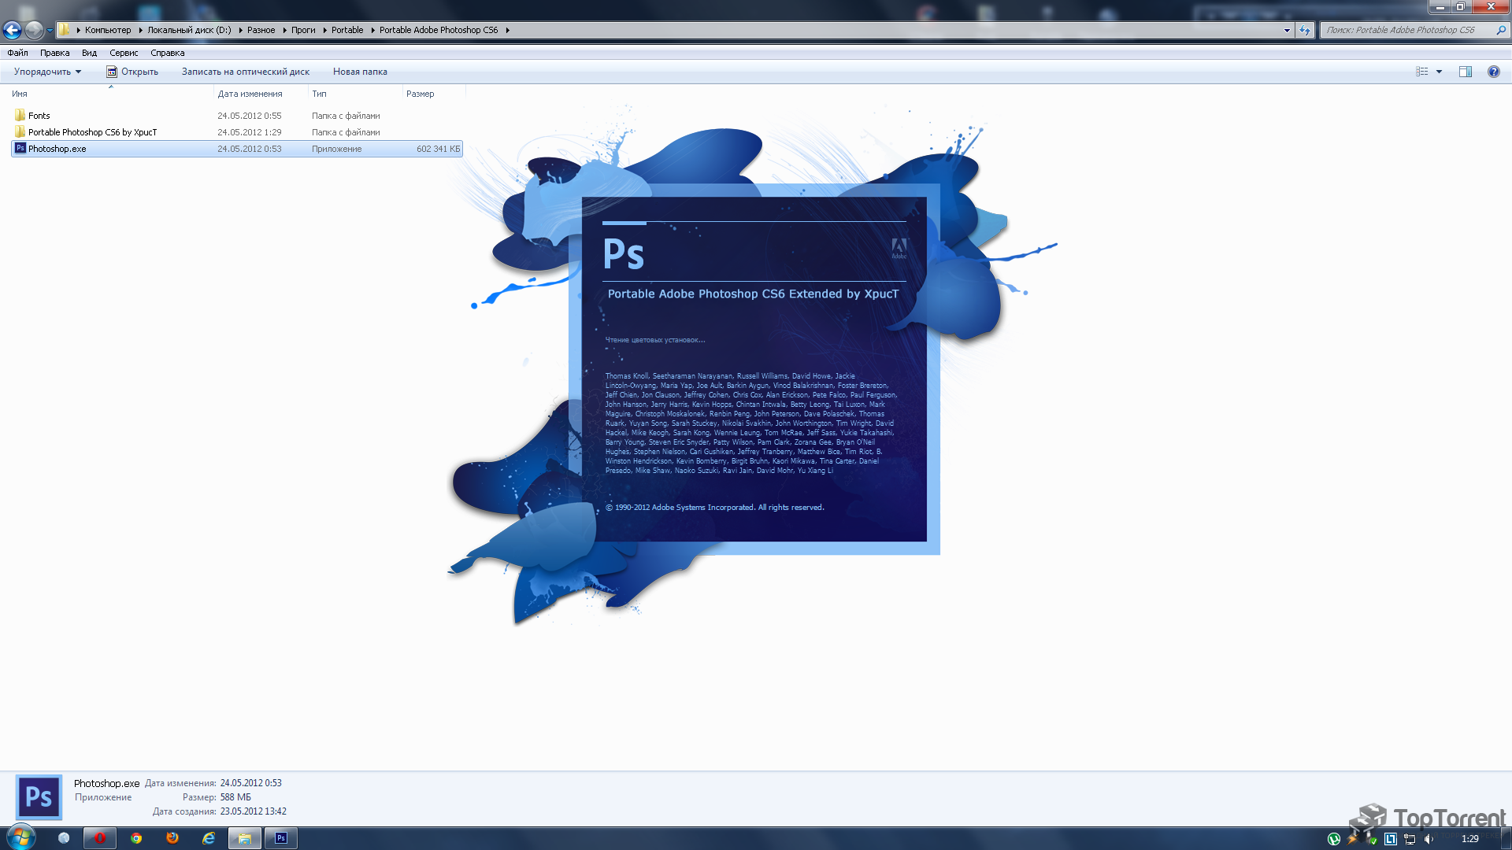Viewport: 1512px width, 850px height.
Task: Change view using the view icon
Action: [1421, 72]
